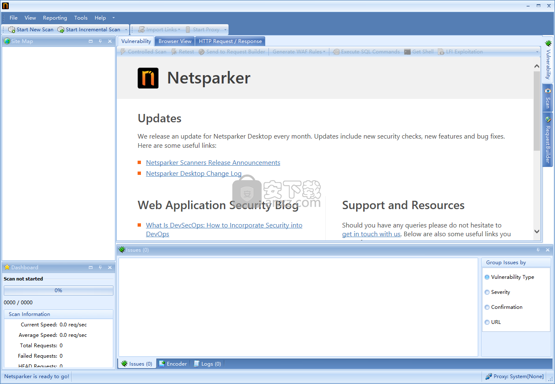Click the get in touch with us link
This screenshot has width=555, height=384.
(371, 234)
